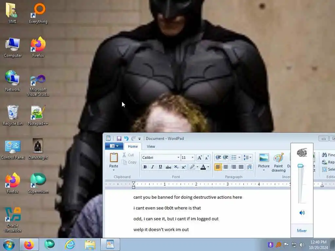Toggle Bold formatting
The height and width of the screenshot is (251, 335).
click(145, 167)
